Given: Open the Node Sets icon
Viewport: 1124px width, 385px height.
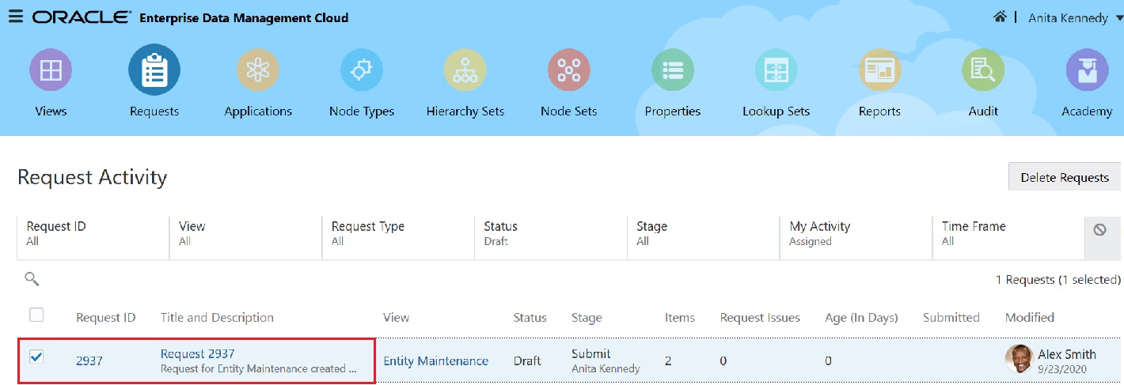Looking at the screenshot, I should [x=569, y=70].
